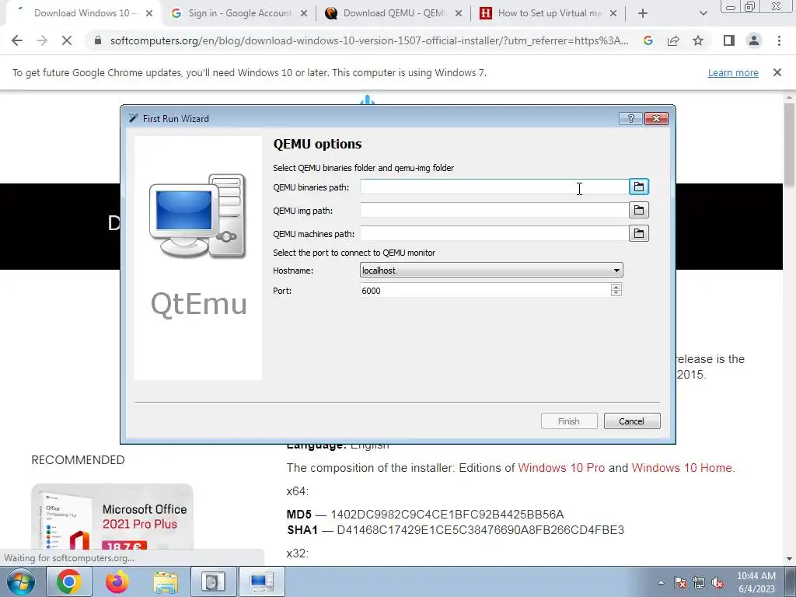Open Windows 10 Pro link on page
This screenshot has width=796, height=597.
click(561, 467)
